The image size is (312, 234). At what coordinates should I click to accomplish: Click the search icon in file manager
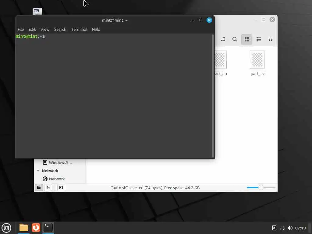tap(235, 39)
